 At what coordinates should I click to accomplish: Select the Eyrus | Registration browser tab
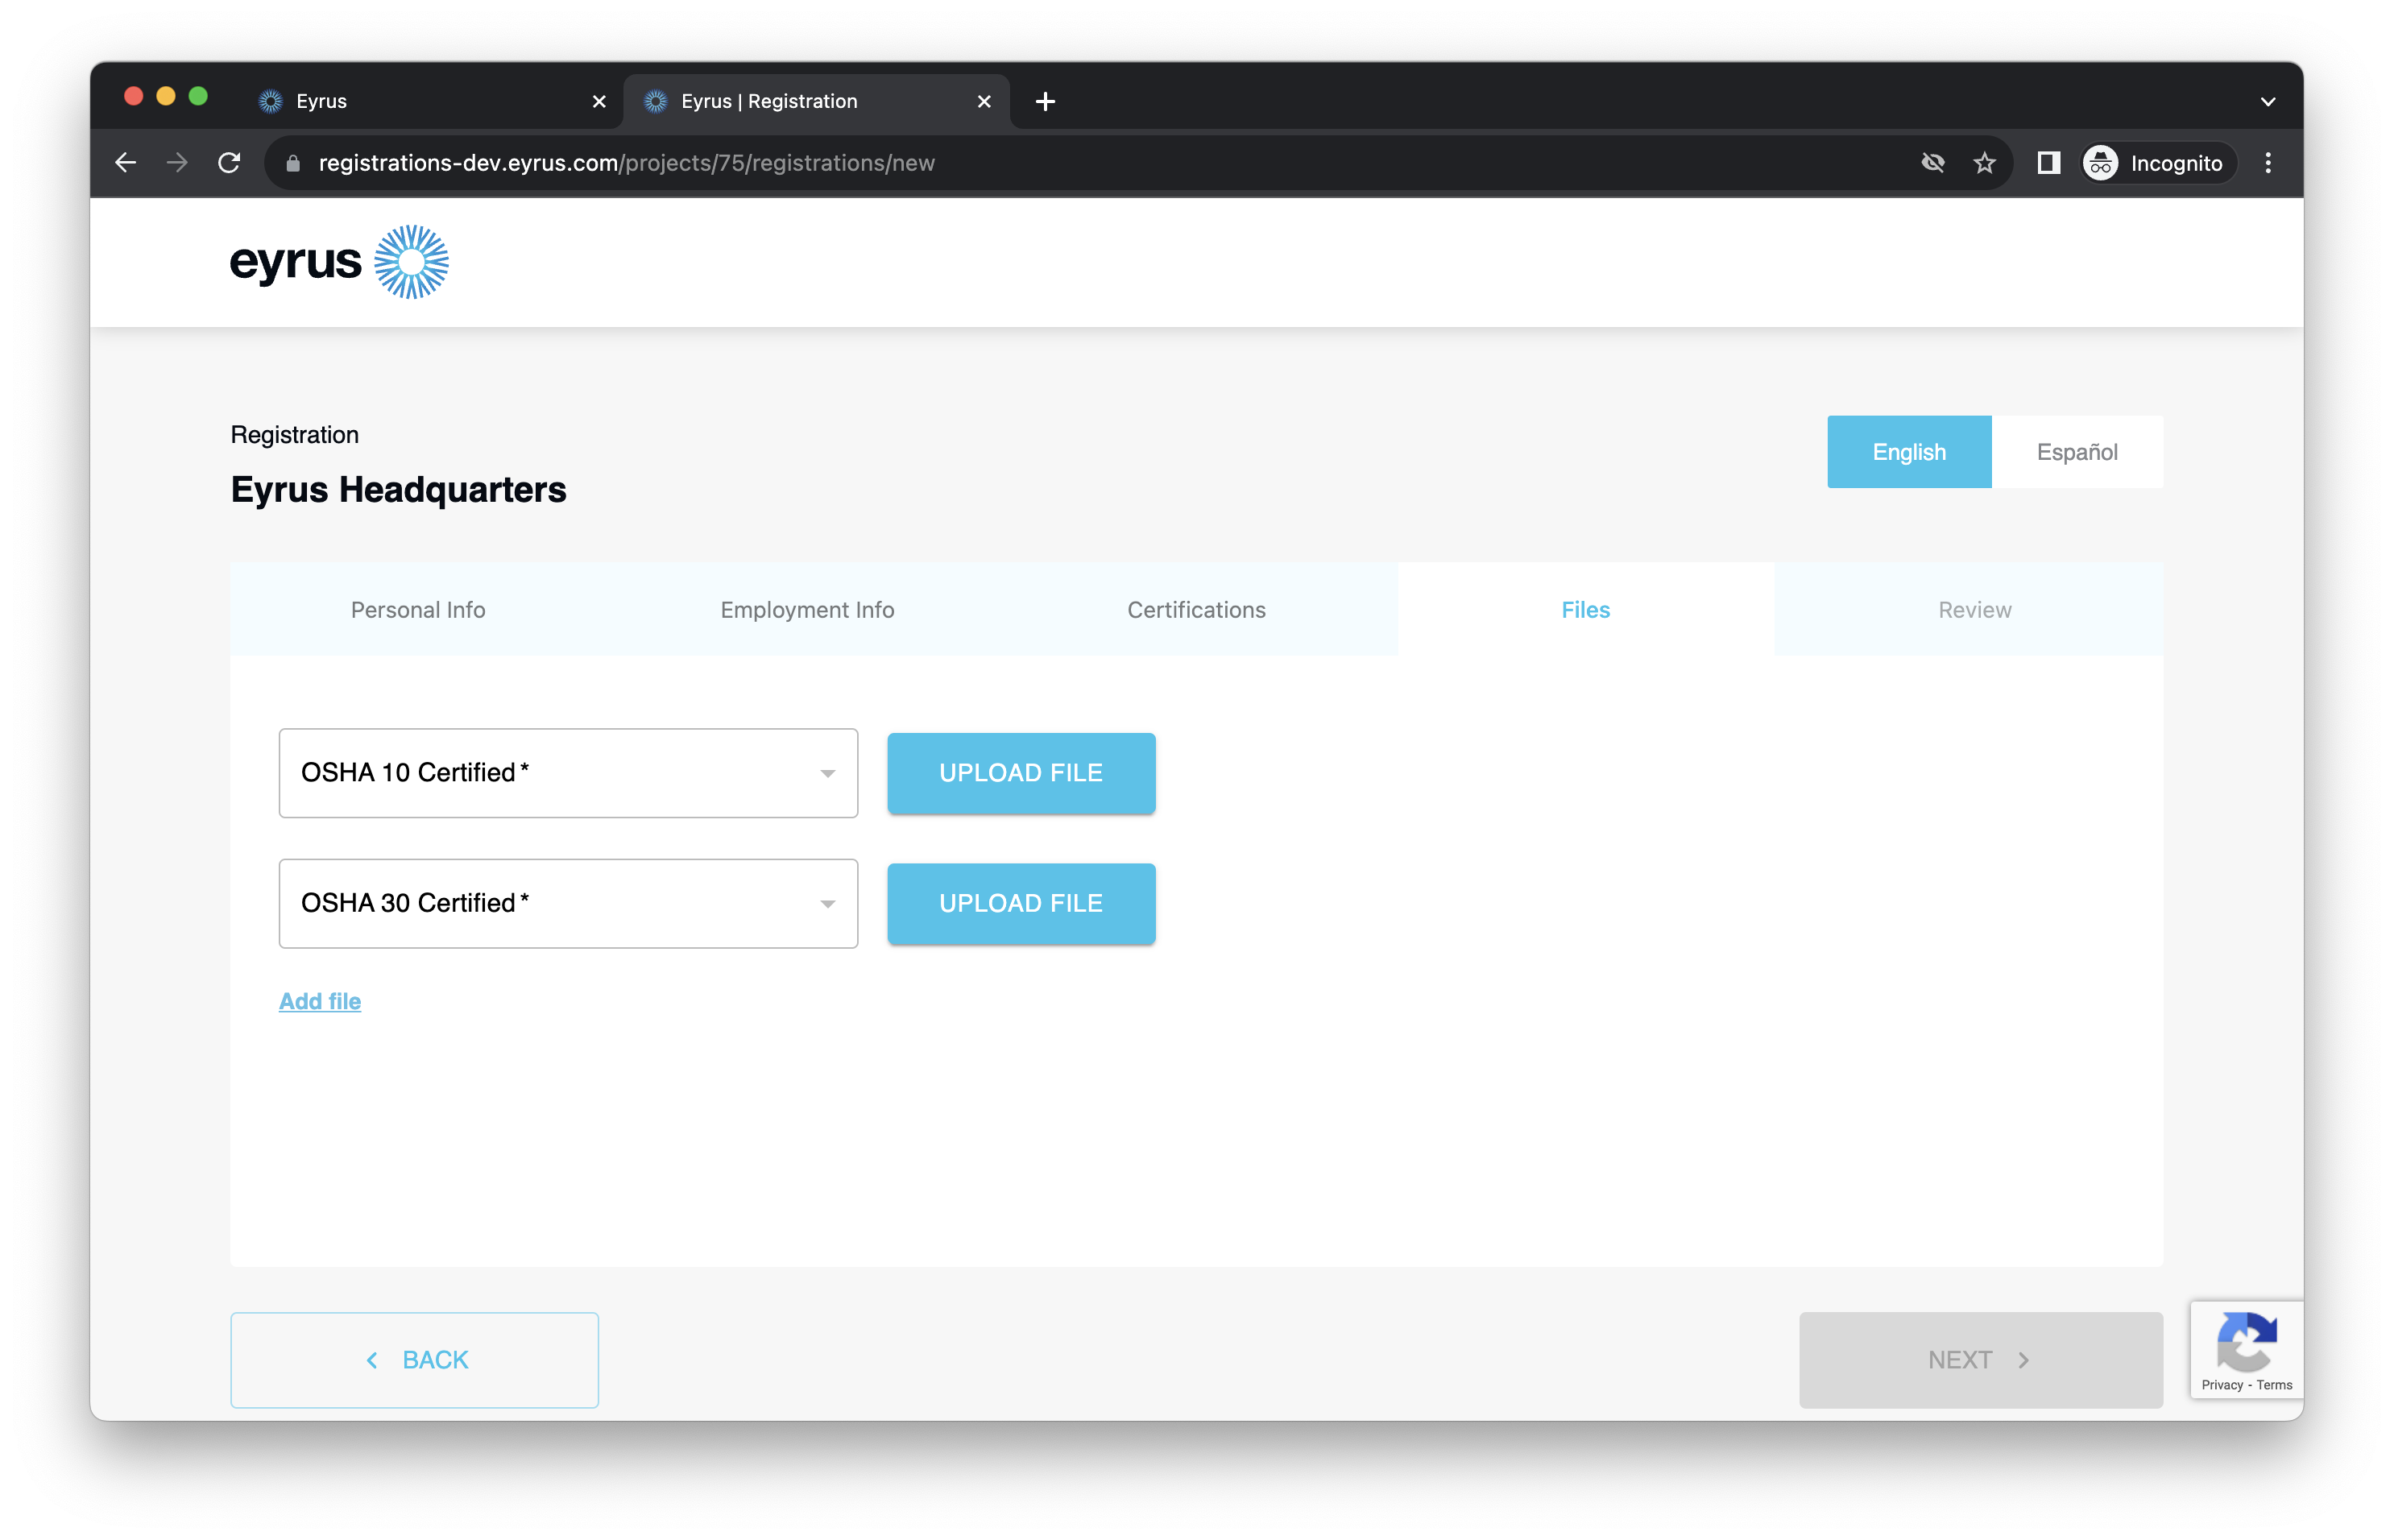(815, 101)
